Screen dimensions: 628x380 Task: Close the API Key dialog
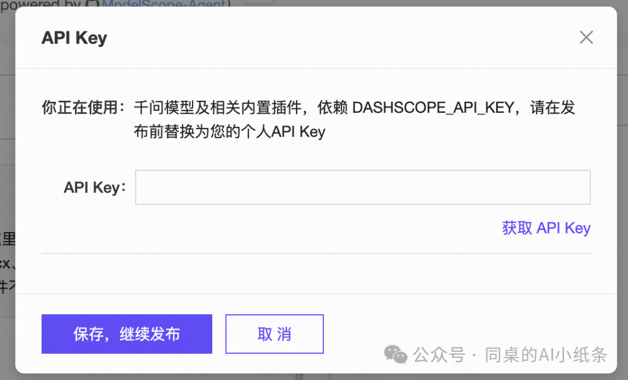tap(586, 37)
